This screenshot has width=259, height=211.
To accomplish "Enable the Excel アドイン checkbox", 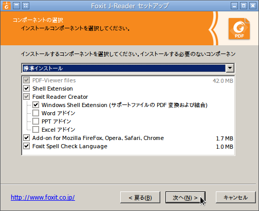I will click(x=35, y=130).
